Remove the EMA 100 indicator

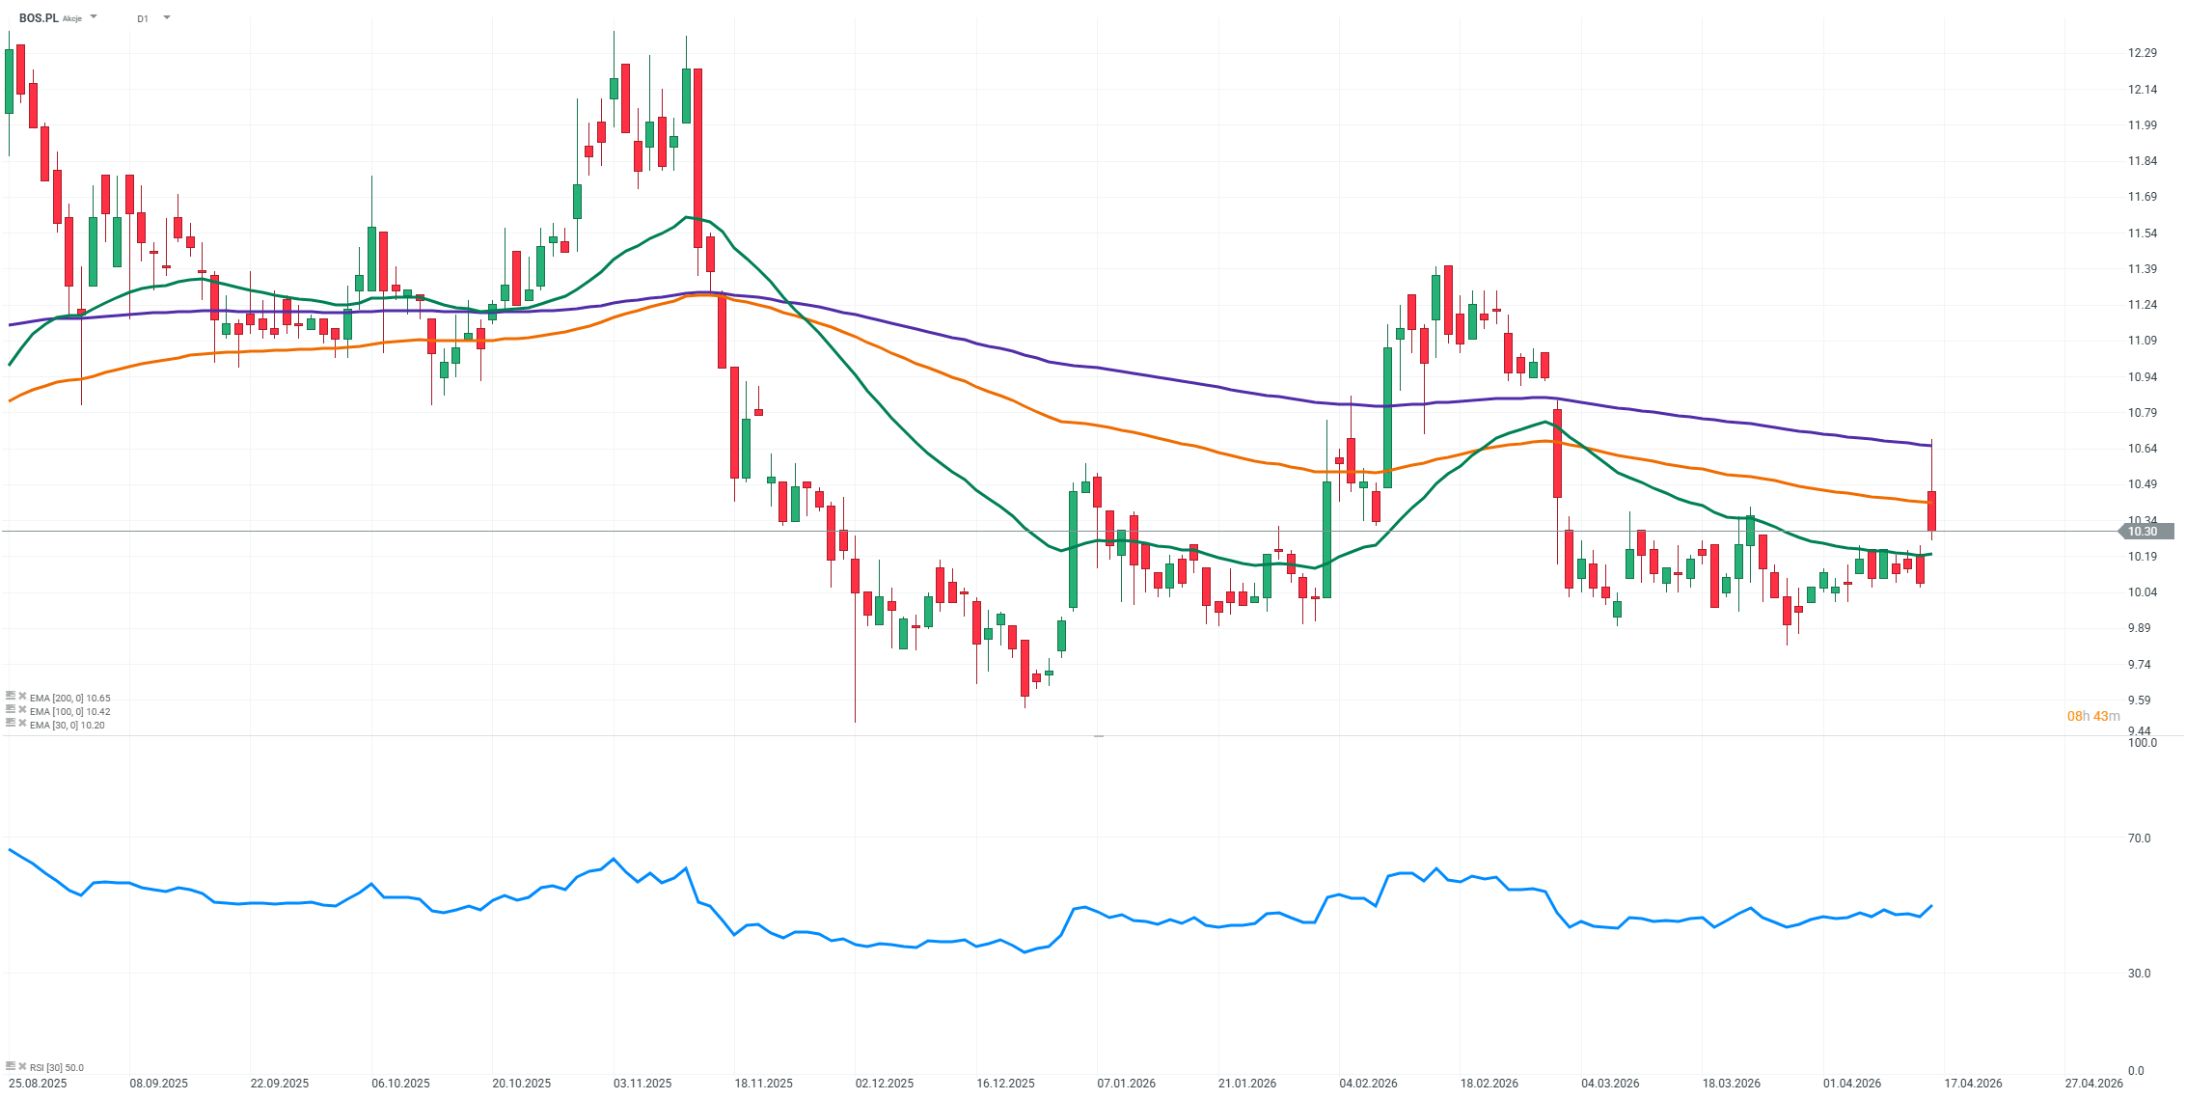pyautogui.click(x=22, y=709)
